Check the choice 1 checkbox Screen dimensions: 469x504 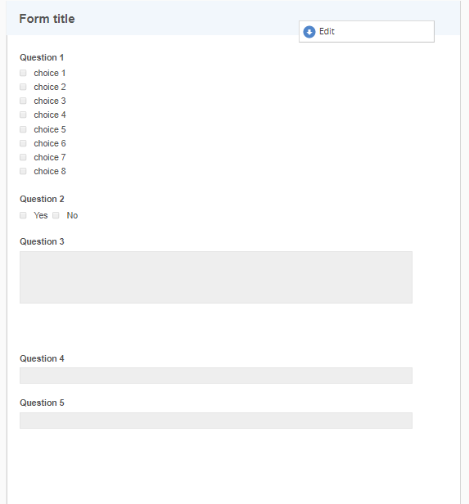pyautogui.click(x=23, y=73)
